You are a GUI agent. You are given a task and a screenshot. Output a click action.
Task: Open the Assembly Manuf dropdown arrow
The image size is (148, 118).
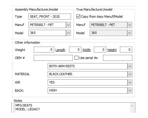click(x=68, y=25)
